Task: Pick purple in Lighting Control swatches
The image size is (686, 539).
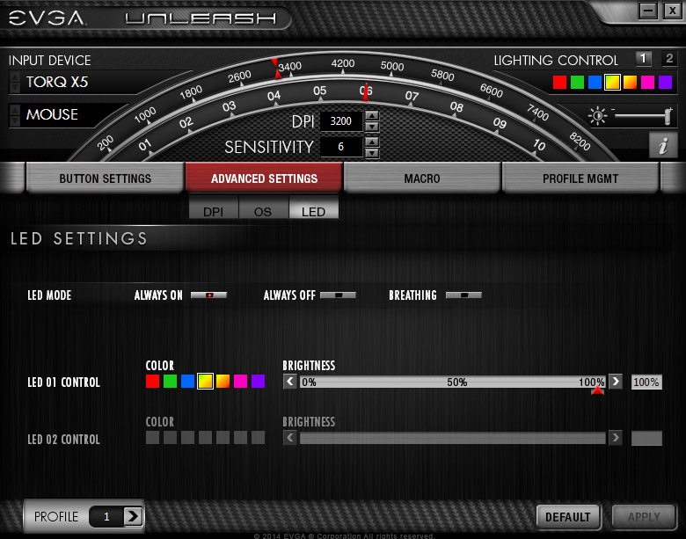Action: (665, 82)
